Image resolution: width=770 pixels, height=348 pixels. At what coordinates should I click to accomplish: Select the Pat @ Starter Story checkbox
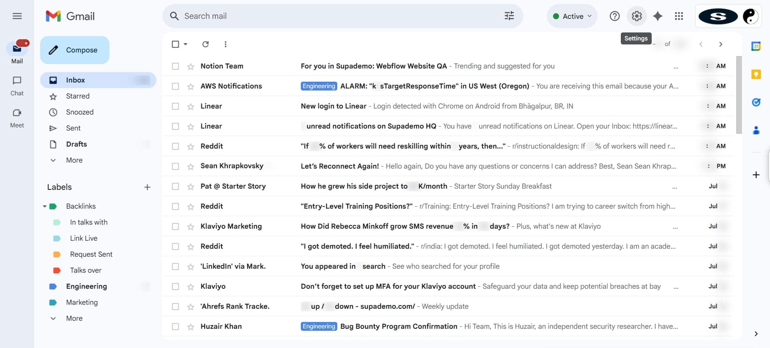(175, 186)
